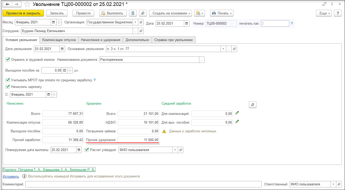
Task: Expand the Организация dropdown arrow
Action: point(135,22)
